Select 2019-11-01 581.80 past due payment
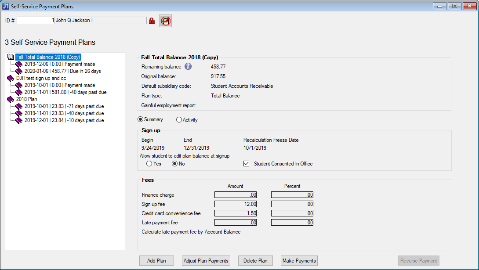 pos(65,92)
